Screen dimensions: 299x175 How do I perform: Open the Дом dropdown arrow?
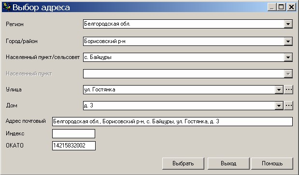pyautogui.click(x=279, y=105)
